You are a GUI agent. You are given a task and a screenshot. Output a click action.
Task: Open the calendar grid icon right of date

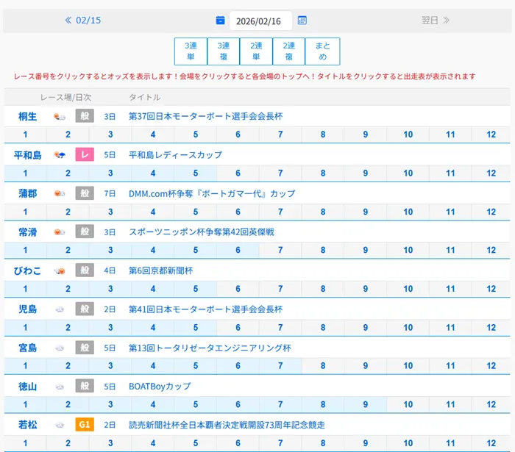click(302, 21)
